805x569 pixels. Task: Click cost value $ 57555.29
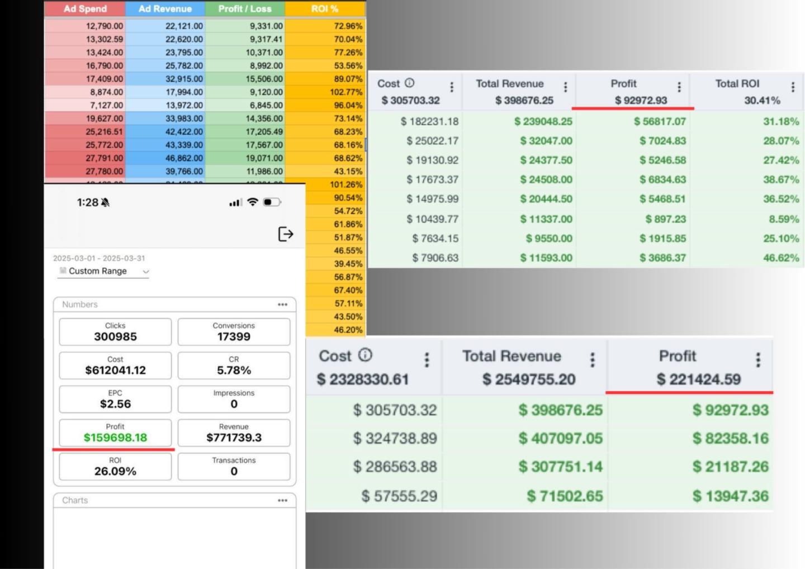(x=399, y=496)
